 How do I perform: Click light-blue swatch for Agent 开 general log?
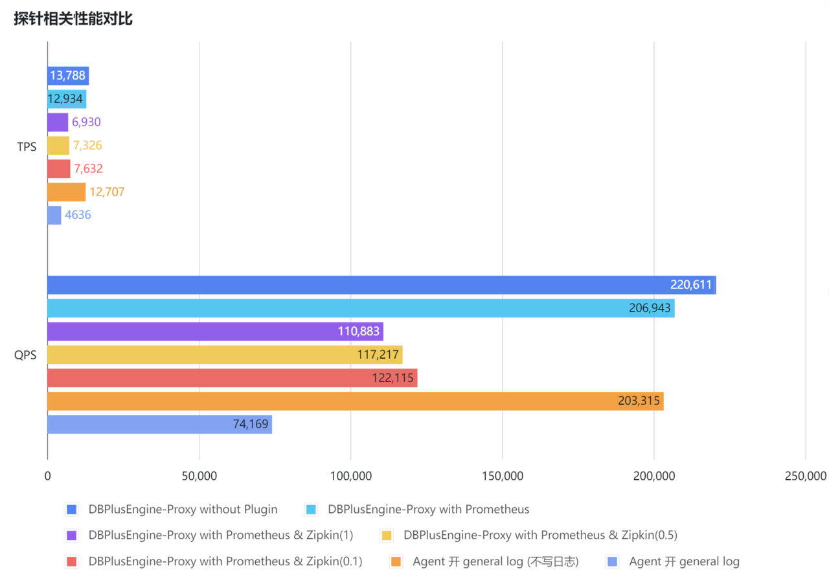[611, 562]
